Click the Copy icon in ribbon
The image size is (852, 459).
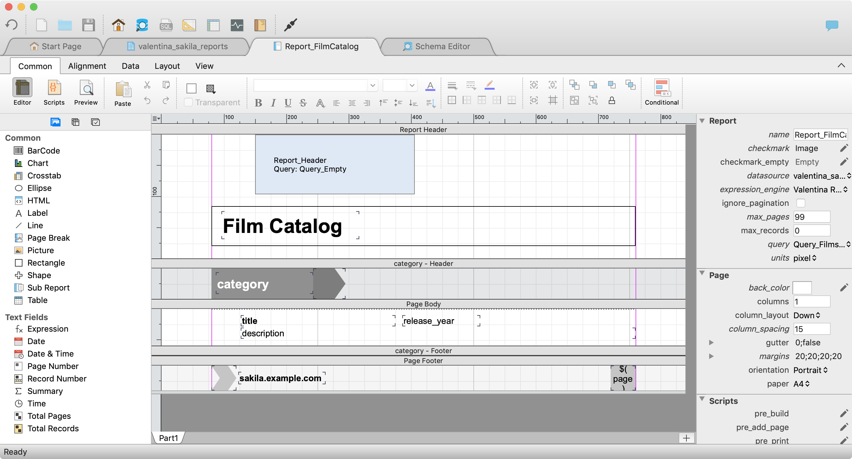click(x=166, y=85)
